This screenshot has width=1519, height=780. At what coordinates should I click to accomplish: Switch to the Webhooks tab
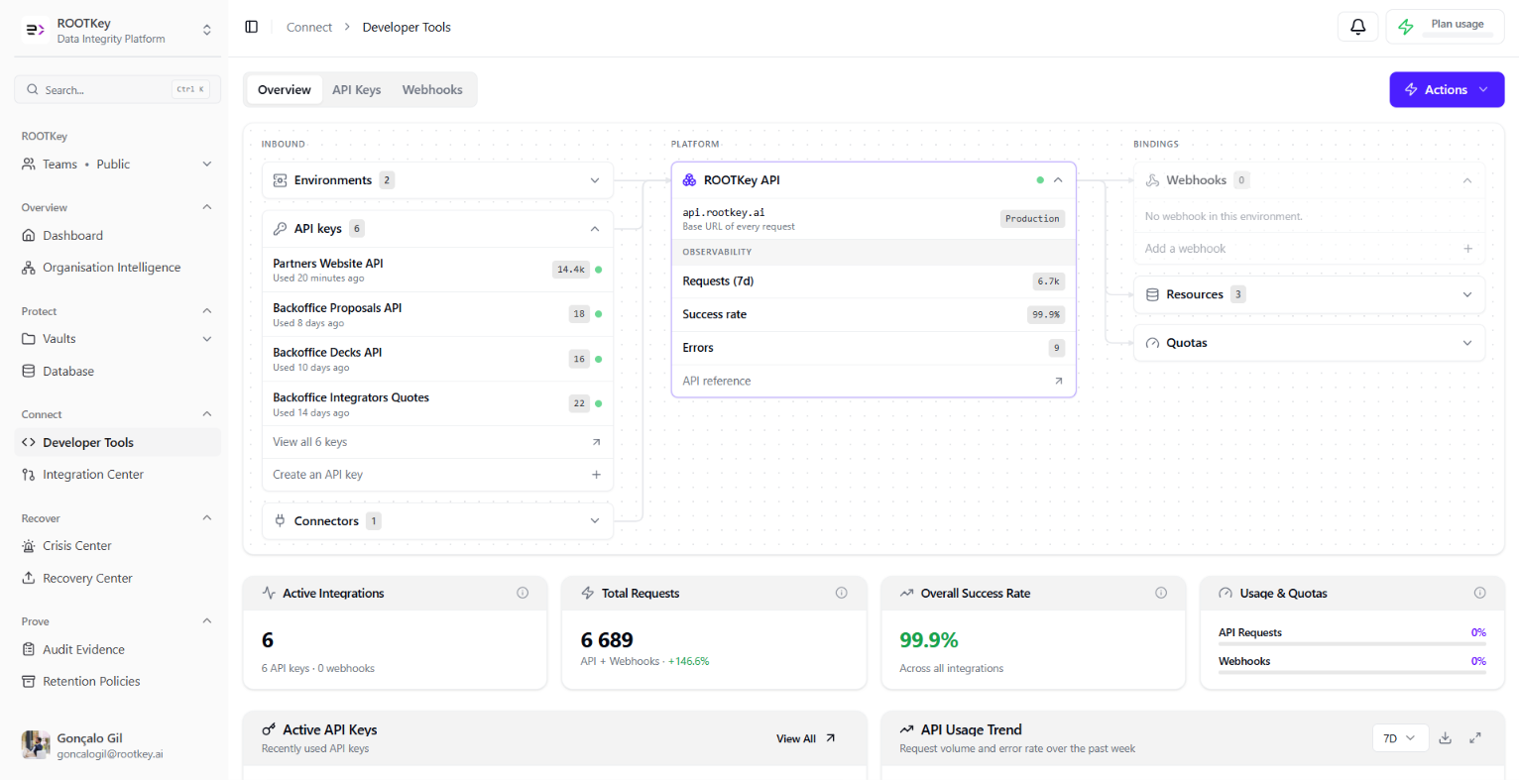pyautogui.click(x=432, y=89)
